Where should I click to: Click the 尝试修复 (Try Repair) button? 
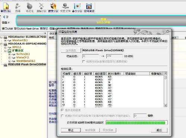90,130
